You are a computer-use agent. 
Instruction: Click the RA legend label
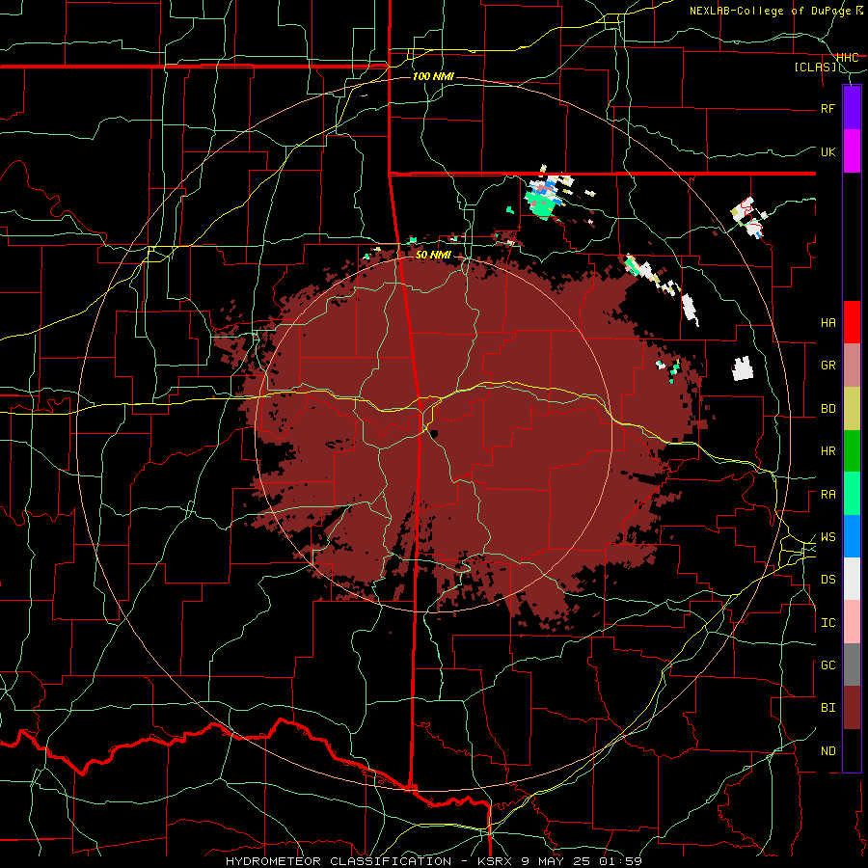pos(828,495)
